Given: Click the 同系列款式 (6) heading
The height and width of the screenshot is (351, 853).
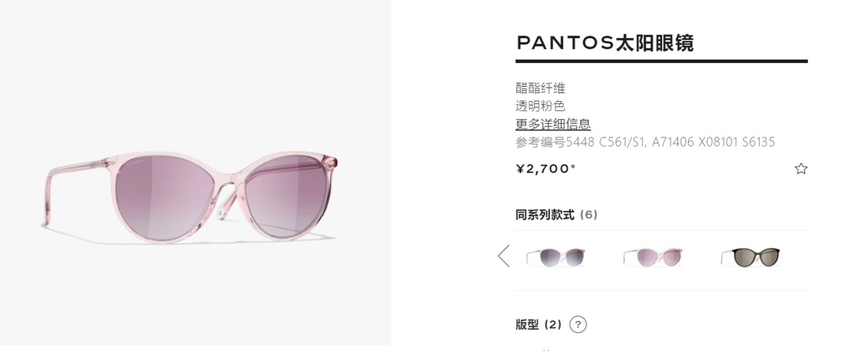Looking at the screenshot, I should (x=556, y=215).
